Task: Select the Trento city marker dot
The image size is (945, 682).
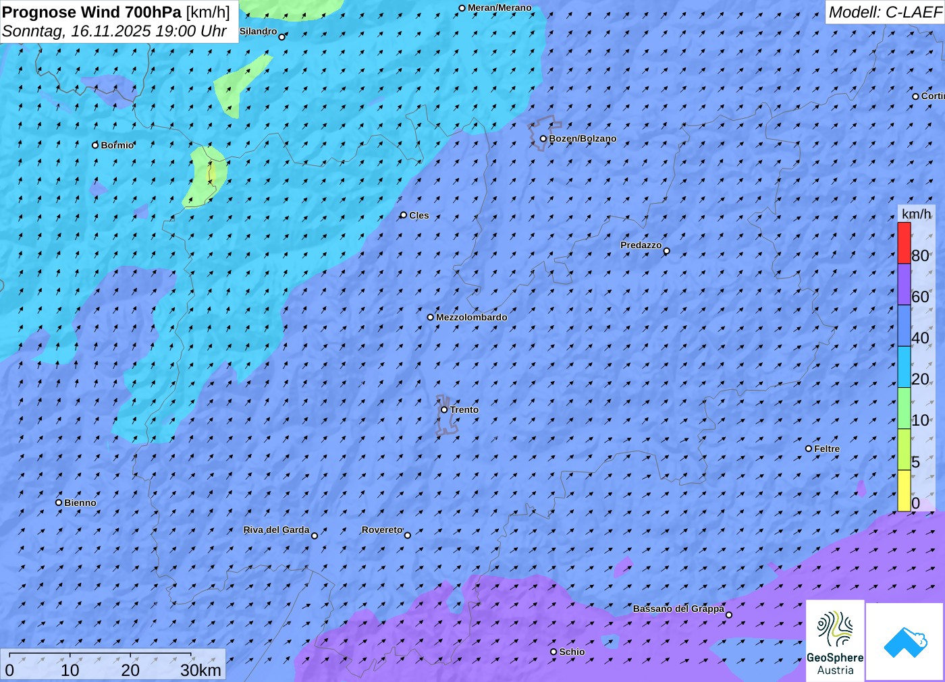Action: tap(444, 409)
